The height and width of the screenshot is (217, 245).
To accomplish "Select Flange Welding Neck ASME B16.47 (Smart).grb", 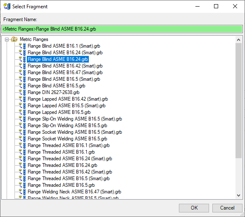I will pyautogui.click(x=74, y=192).
